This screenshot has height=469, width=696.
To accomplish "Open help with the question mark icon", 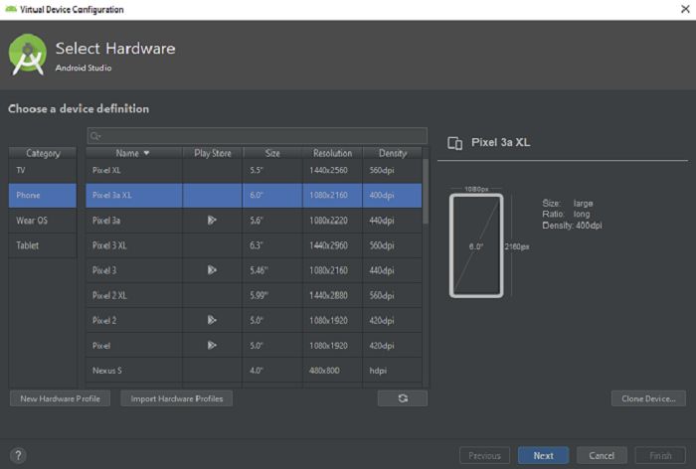I will pos(18,455).
